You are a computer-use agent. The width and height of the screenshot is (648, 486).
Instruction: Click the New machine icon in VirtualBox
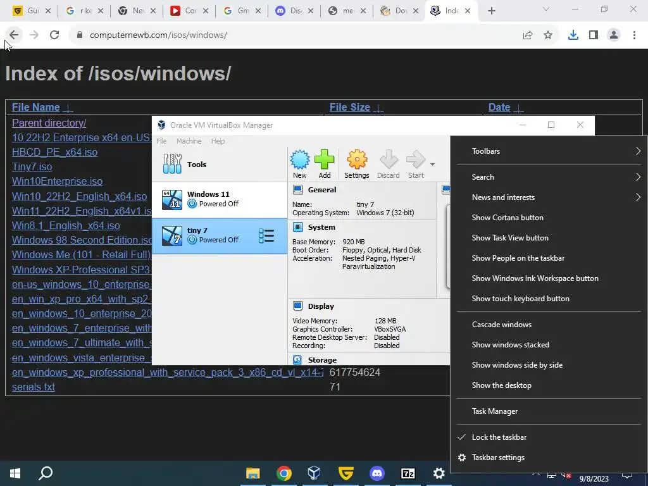299,164
